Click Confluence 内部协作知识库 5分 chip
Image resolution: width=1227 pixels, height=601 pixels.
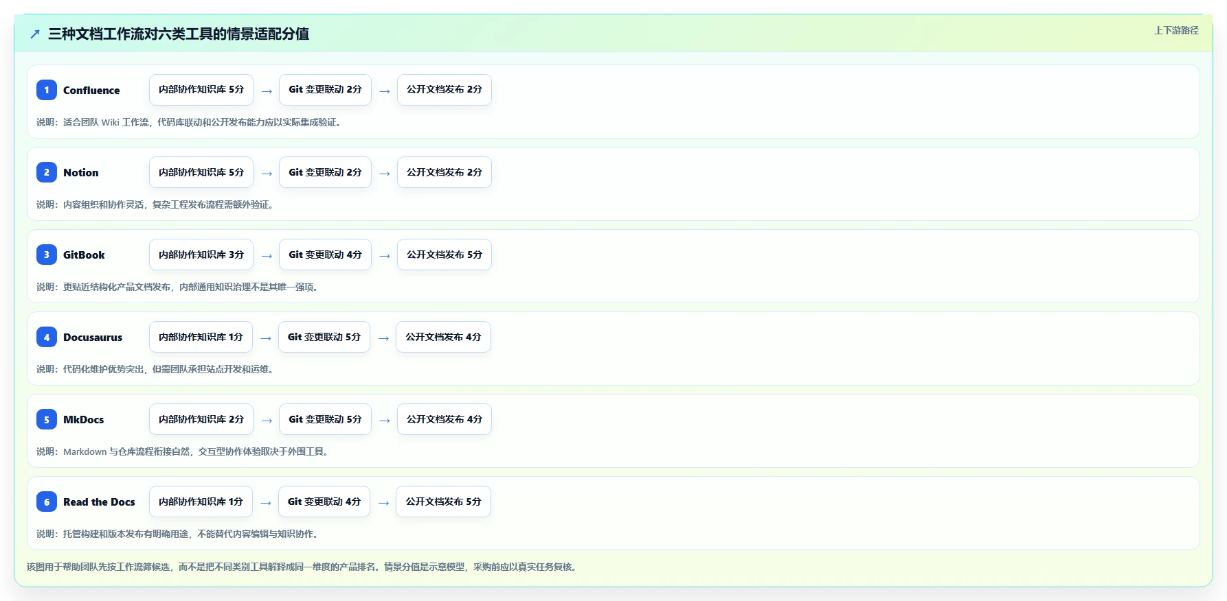click(201, 90)
